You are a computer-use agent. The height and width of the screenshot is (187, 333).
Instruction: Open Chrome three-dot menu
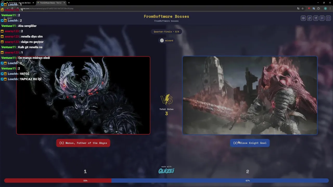(330, 9)
